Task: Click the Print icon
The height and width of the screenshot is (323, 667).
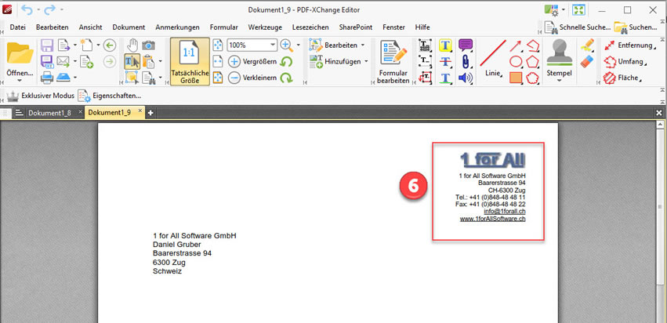Action: pyautogui.click(x=47, y=78)
